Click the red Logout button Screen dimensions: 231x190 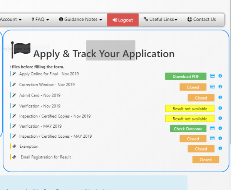[122, 20]
